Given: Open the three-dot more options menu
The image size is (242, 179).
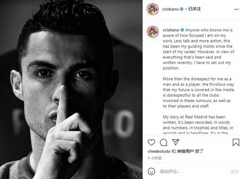Looking at the screenshot, I should (236, 9).
